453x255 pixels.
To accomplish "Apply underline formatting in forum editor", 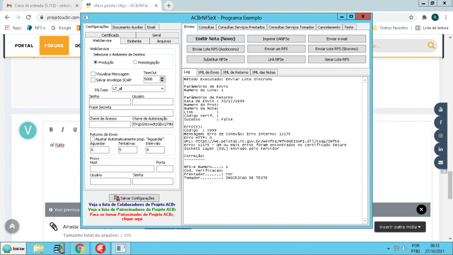I will 75,129.
